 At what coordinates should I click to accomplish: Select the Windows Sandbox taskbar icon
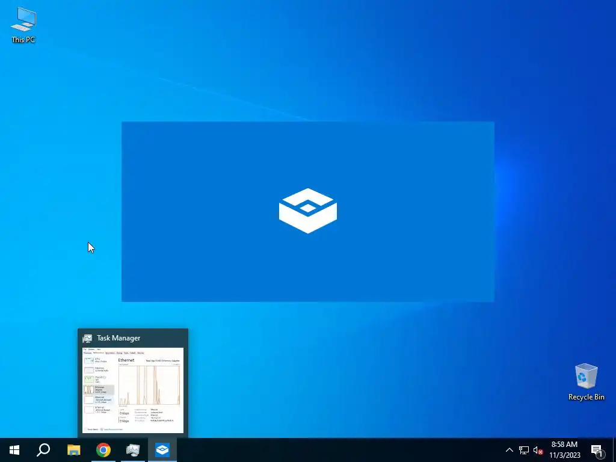[x=162, y=450]
